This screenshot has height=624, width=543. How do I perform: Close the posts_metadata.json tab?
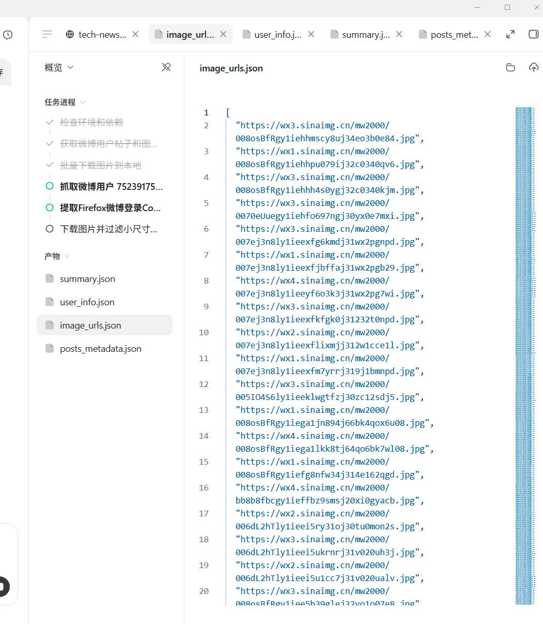point(488,34)
